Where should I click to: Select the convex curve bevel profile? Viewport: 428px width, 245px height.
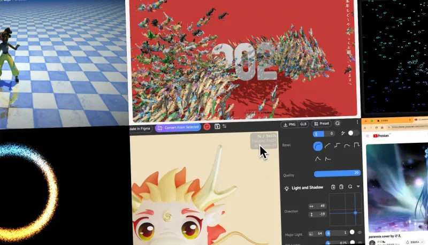pyautogui.click(x=347, y=146)
